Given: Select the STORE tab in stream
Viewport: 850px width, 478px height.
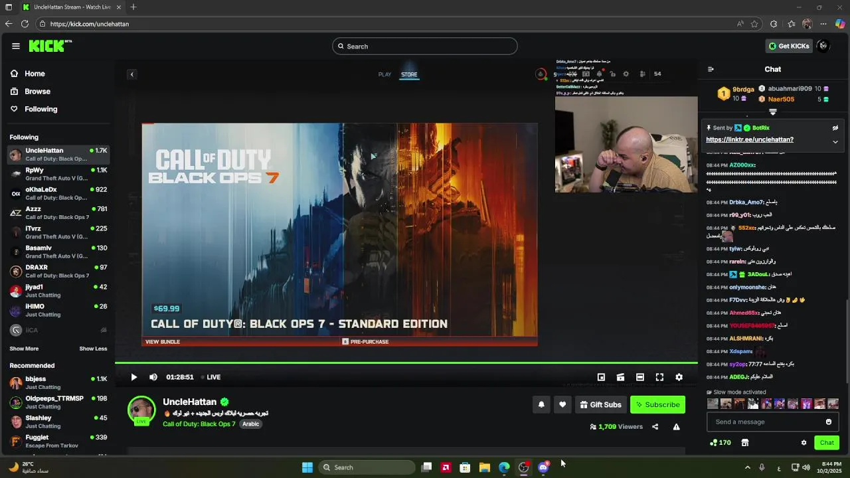Looking at the screenshot, I should (x=409, y=74).
